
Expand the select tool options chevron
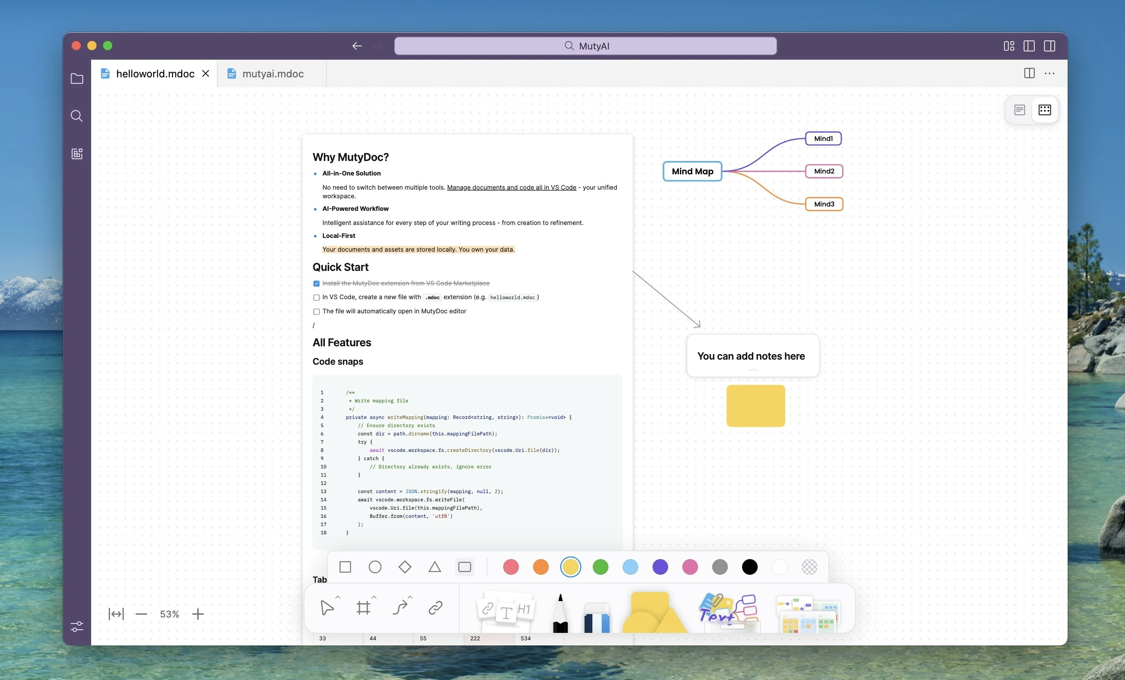coord(337,596)
